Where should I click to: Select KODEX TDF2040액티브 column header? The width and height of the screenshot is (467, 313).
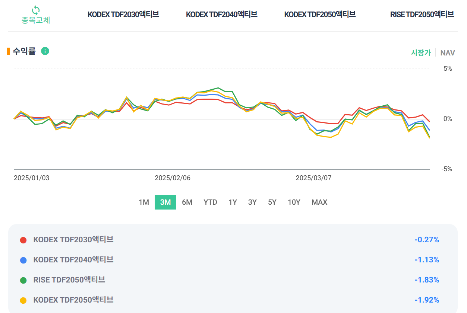click(222, 15)
